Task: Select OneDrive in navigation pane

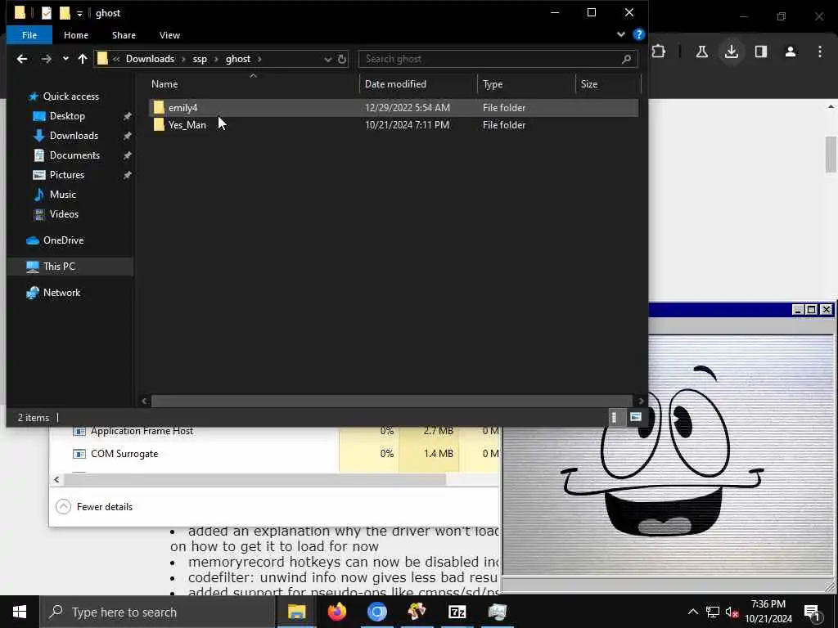Action: pos(63,240)
